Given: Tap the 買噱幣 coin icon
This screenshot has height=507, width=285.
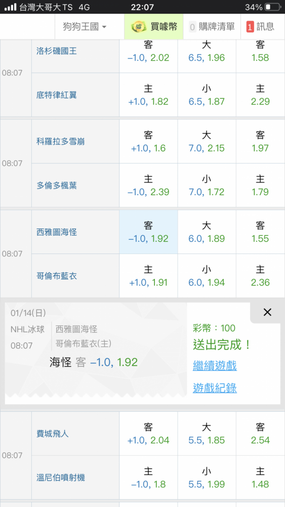Looking at the screenshot, I should [x=139, y=27].
